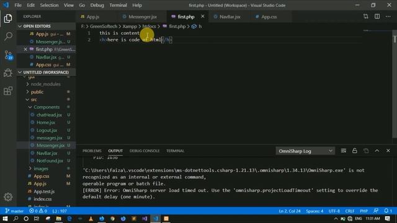
Task: Open Source Control view with 22 badge
Action: [8, 55]
